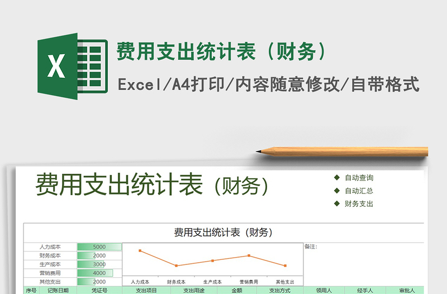Select the 生产成本 label cell
This screenshot has width=447, height=294.
point(50,264)
